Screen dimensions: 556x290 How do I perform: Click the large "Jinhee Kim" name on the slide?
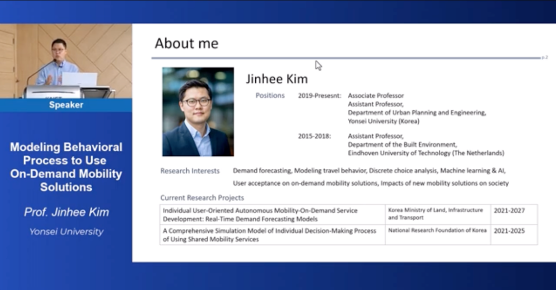tap(277, 79)
